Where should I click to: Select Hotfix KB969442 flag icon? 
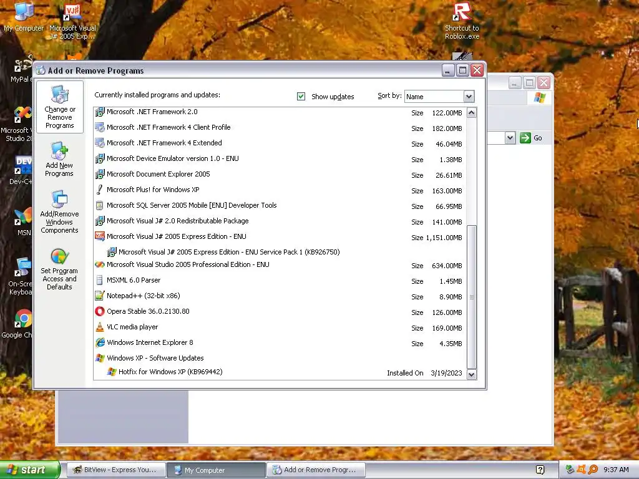[x=112, y=372]
